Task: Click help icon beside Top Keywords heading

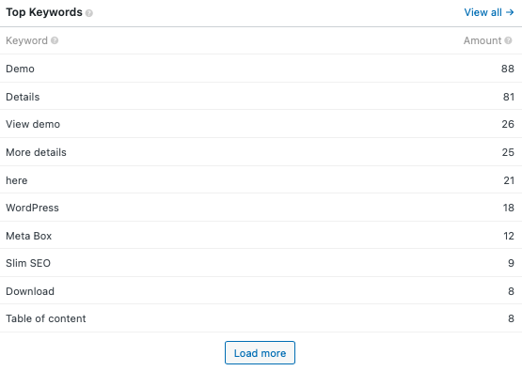Action: [89, 13]
